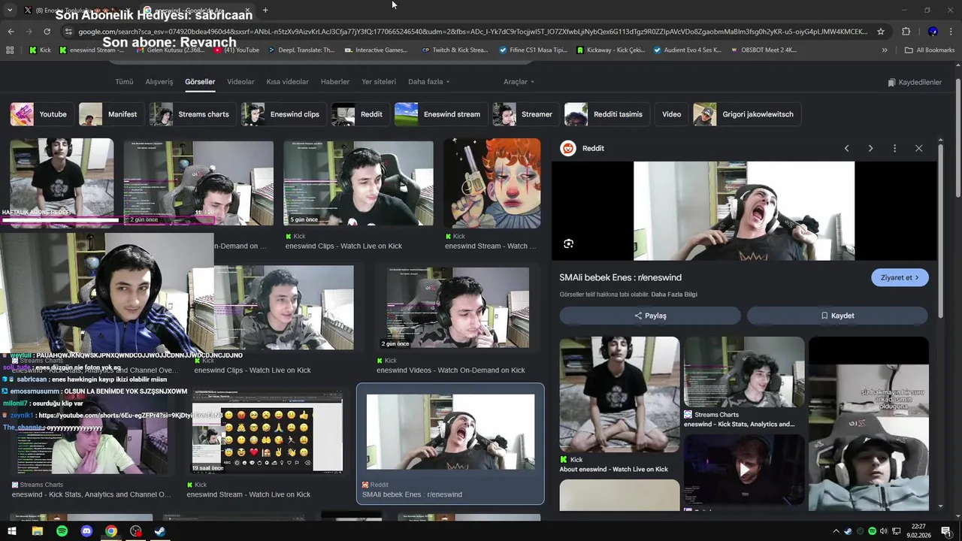Switch to the Kısa videolar tab

click(x=287, y=82)
